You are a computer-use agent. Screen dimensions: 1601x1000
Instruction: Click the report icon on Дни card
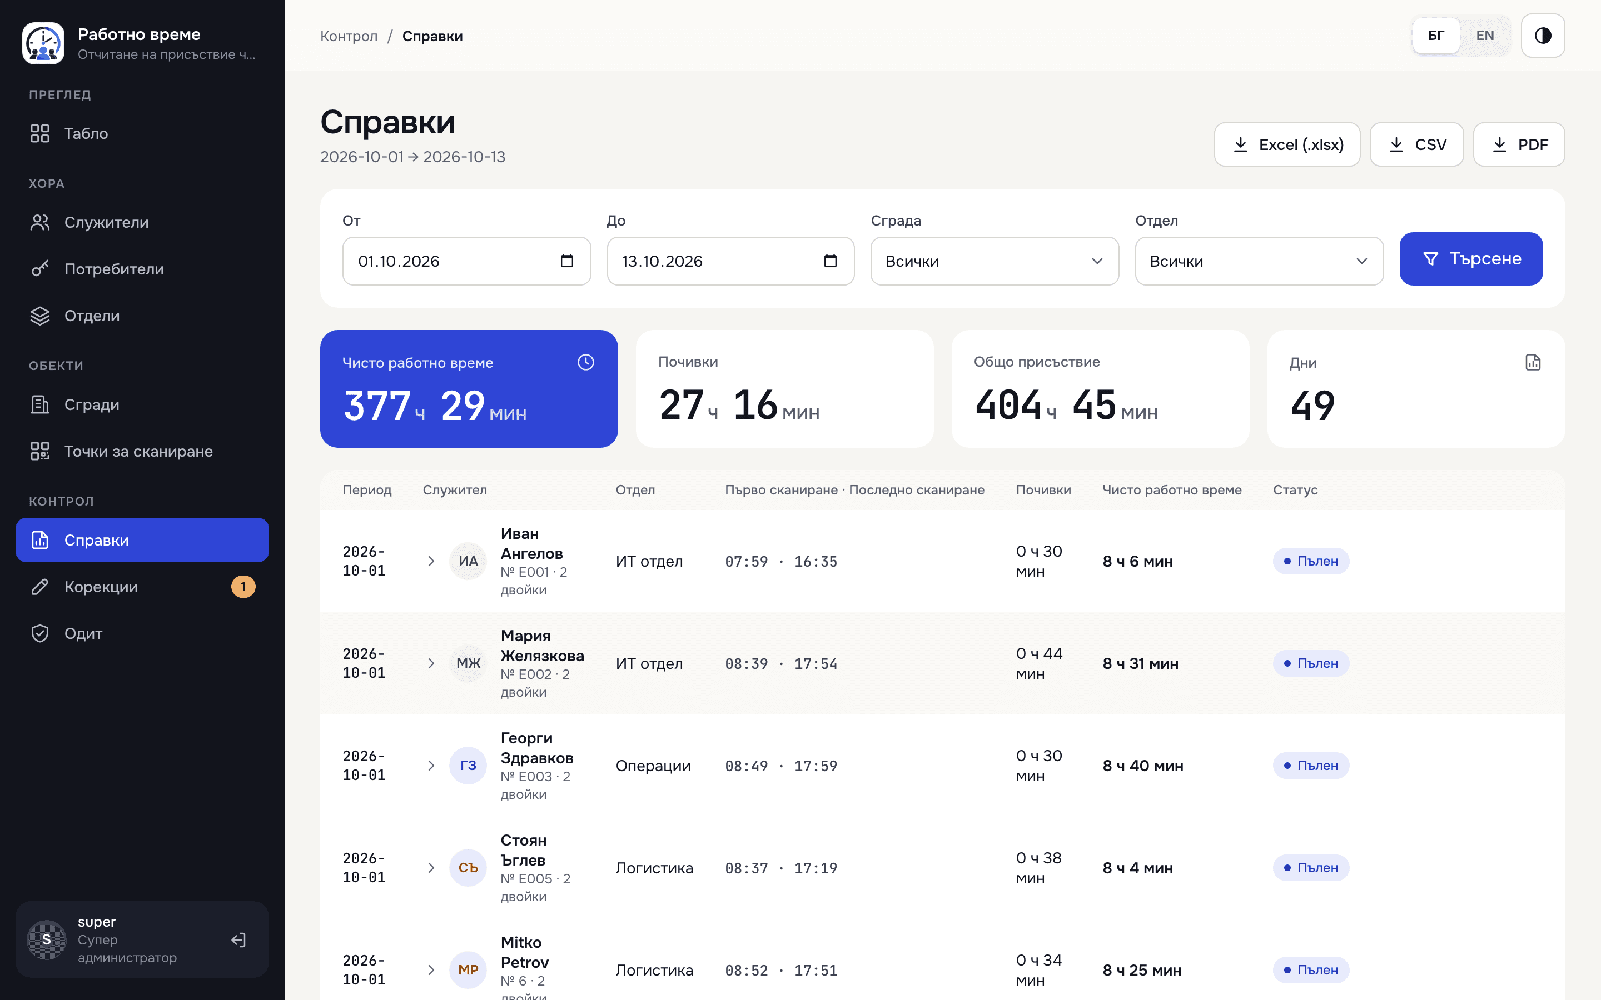coord(1533,362)
